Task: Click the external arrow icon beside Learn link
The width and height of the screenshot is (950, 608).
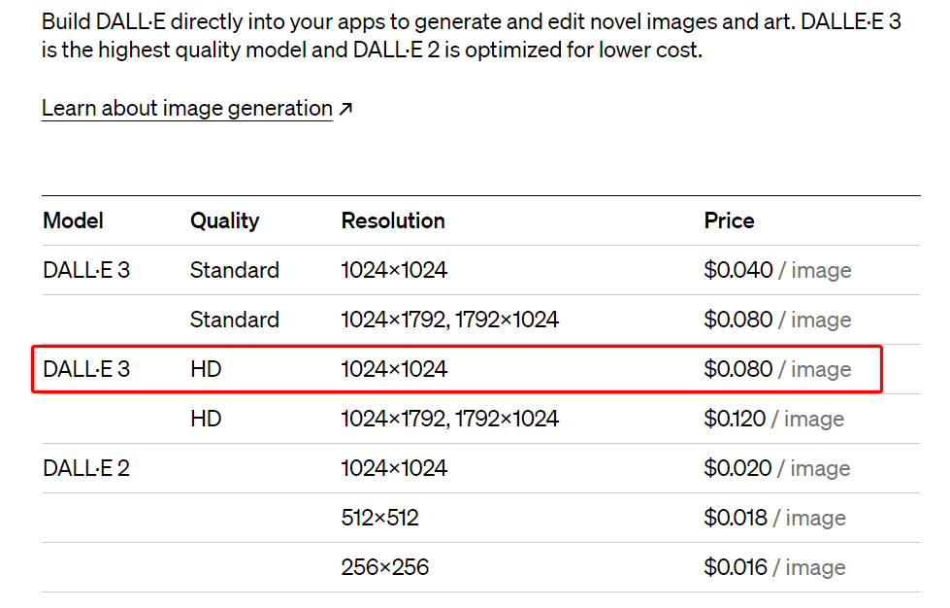Action: point(345,109)
